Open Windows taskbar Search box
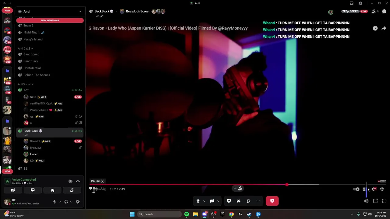This screenshot has height=219, width=390. pos(159,214)
